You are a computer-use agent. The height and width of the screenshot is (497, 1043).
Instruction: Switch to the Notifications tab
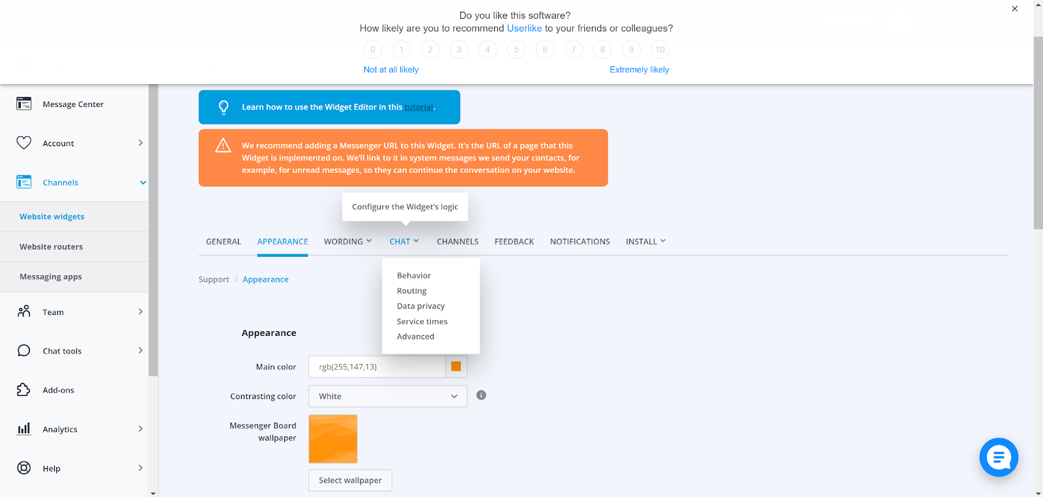(580, 241)
